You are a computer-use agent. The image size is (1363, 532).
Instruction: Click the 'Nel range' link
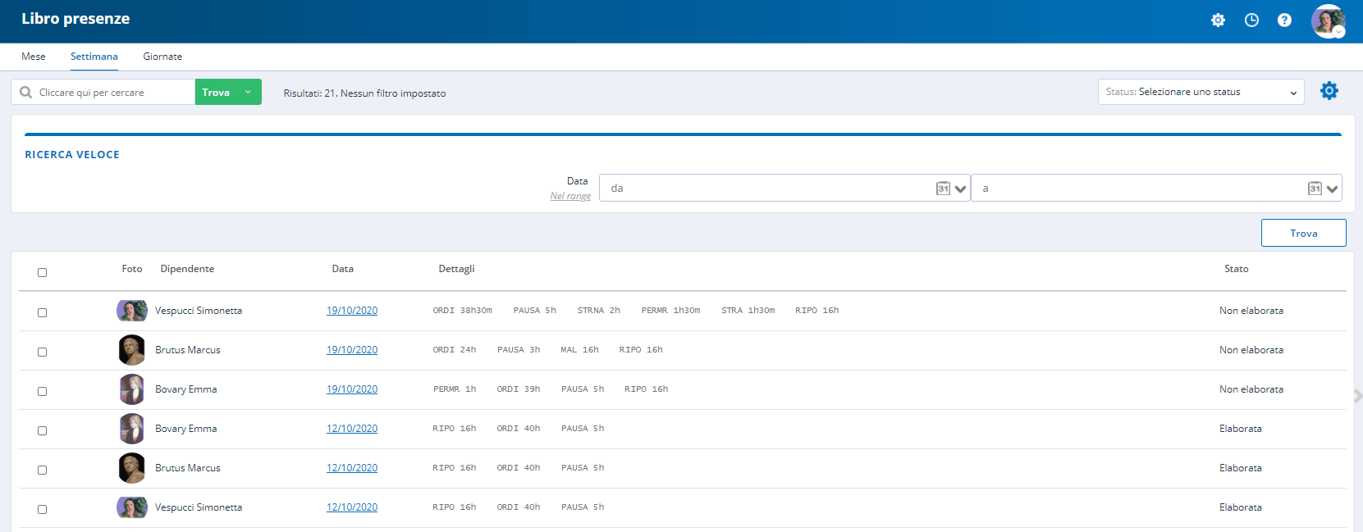click(570, 196)
